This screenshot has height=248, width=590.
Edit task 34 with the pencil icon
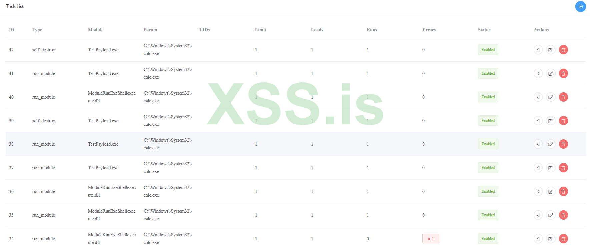pos(551,239)
